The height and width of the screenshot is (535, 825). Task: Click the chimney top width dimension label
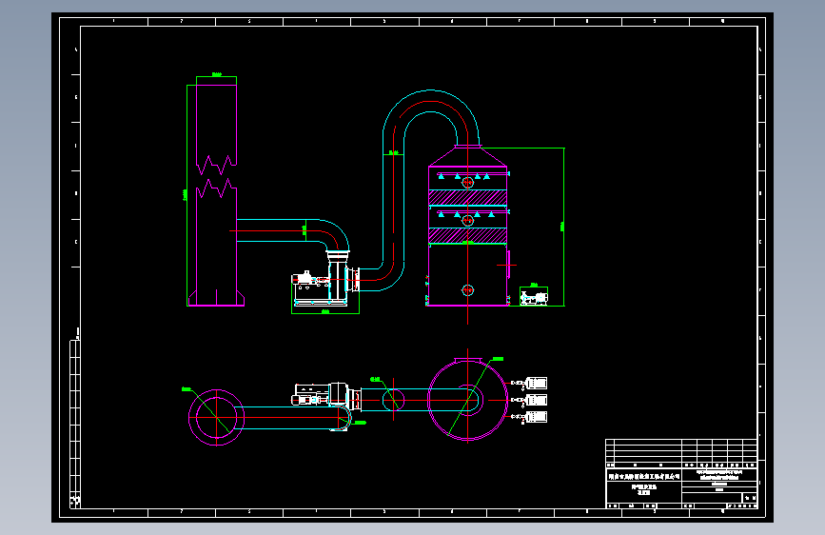coord(216,75)
